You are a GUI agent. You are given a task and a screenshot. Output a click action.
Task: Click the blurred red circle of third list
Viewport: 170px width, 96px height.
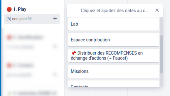pyautogui.click(x=9, y=65)
